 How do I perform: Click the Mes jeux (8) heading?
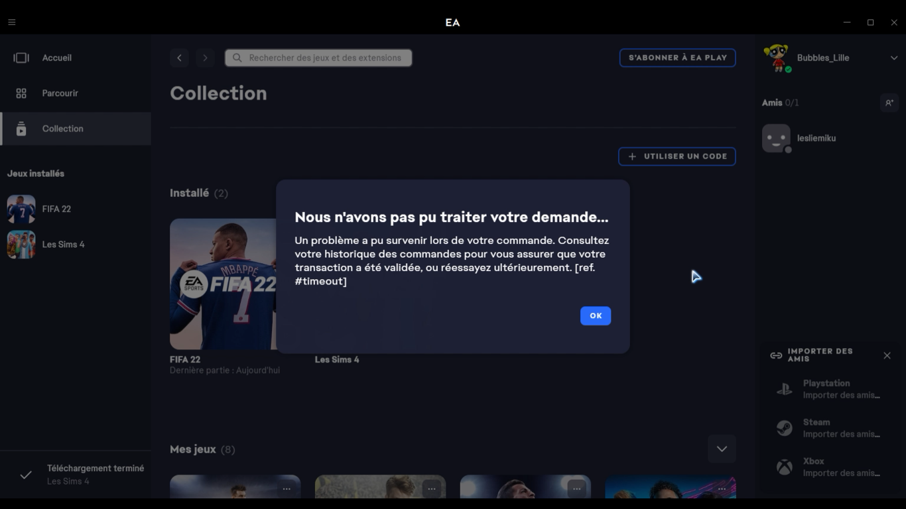202,449
